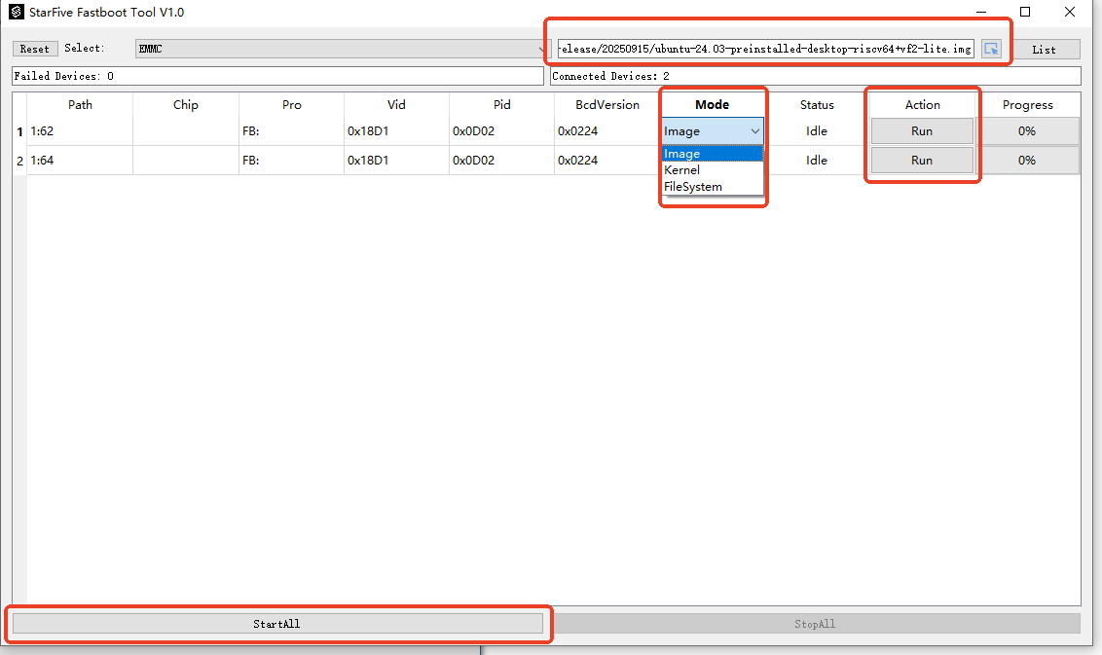The image size is (1102, 655).
Task: Click the Mode column header
Action: pyautogui.click(x=712, y=105)
